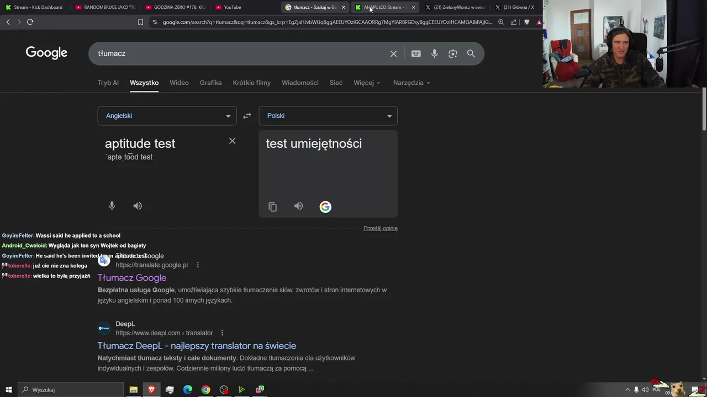The image size is (707, 397).
Task: Switch to Krótkie filmy results
Action: (x=252, y=83)
